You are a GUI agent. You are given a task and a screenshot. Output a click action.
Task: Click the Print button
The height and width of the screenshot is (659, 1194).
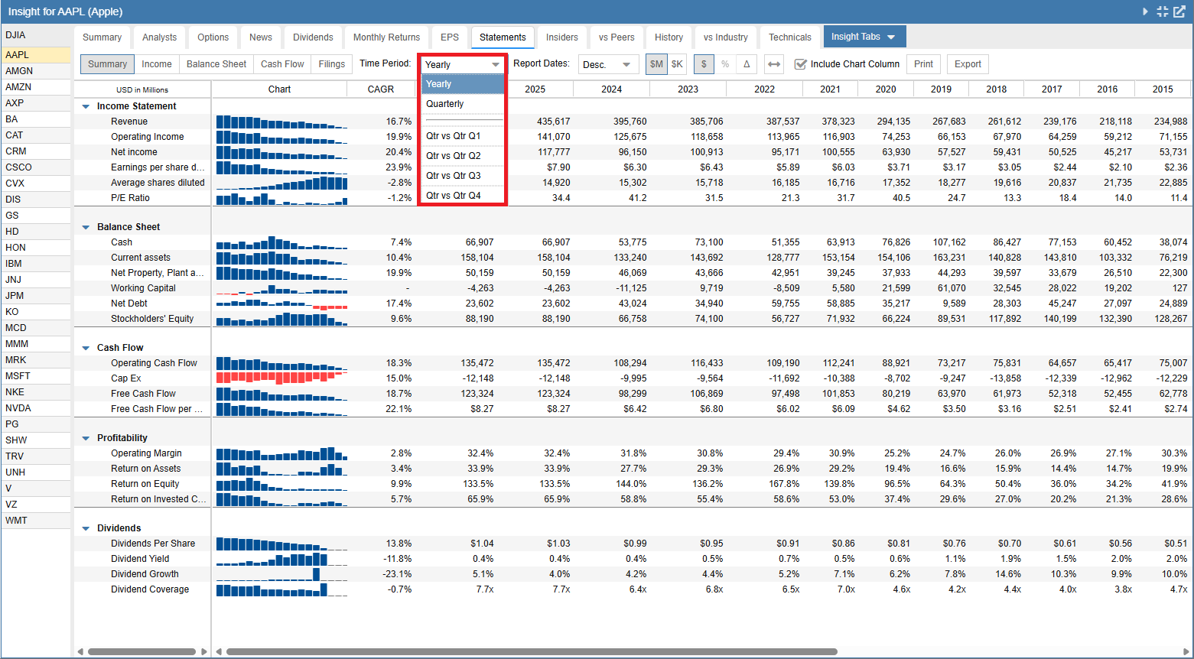[923, 64]
